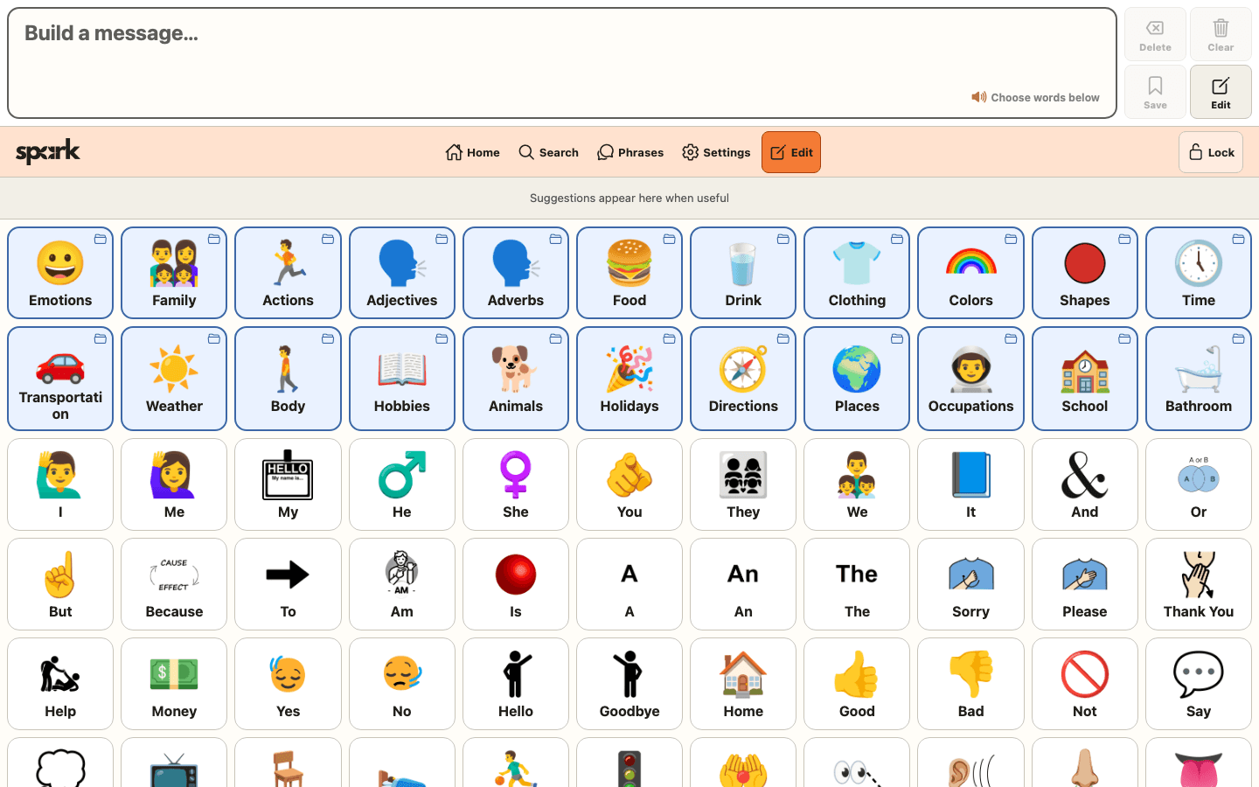Clear the message with trash button
Image resolution: width=1259 pixels, height=787 pixels.
tap(1221, 34)
